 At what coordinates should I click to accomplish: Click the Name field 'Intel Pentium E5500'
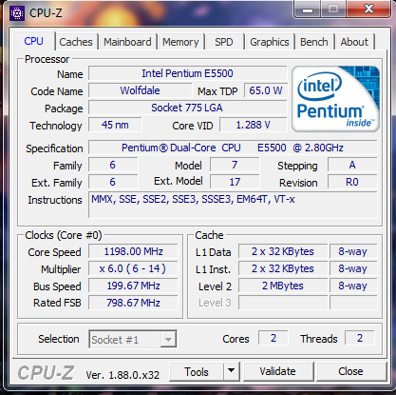pyautogui.click(x=187, y=73)
